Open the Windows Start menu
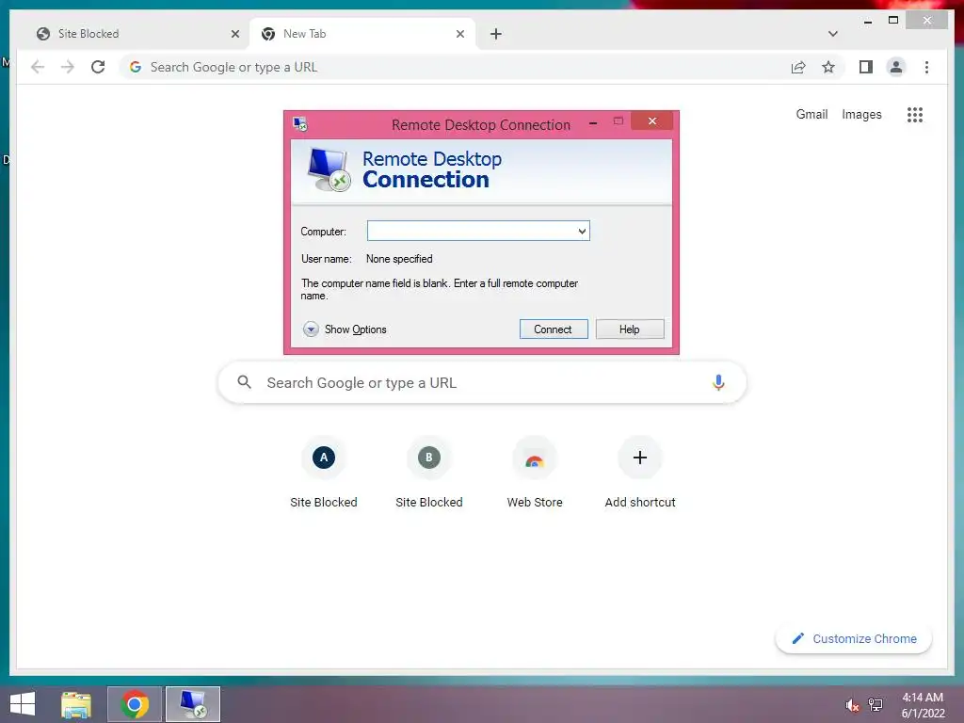 pos(23,704)
